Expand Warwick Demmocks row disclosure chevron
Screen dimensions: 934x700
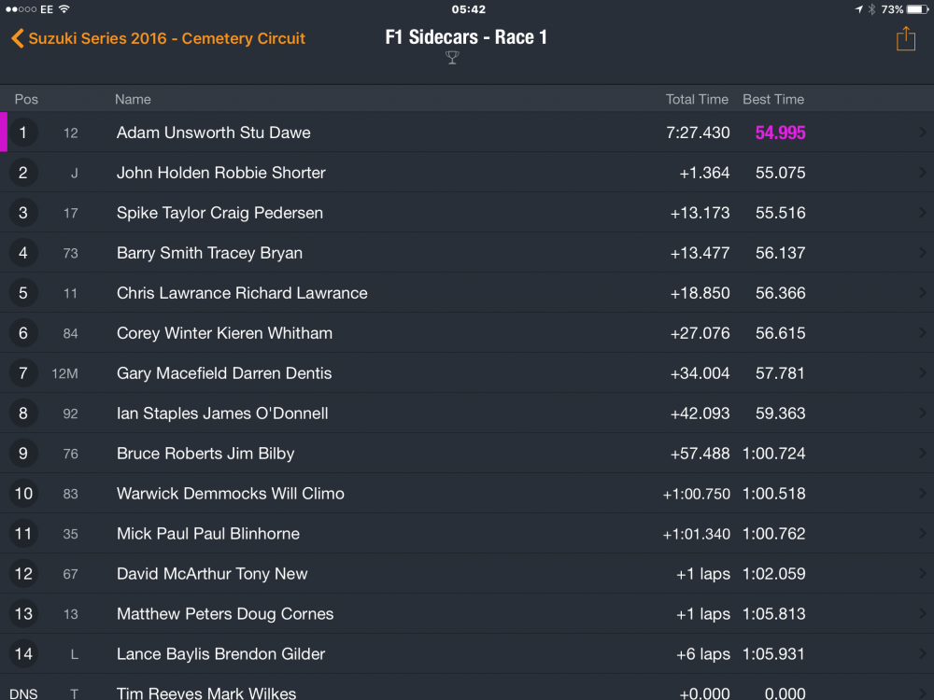point(923,494)
